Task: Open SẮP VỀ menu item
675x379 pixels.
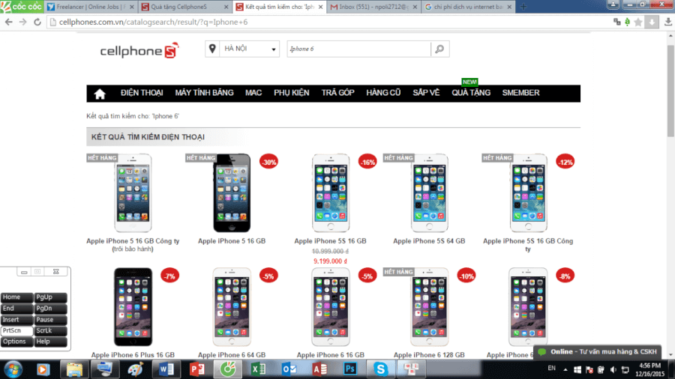Action: [x=426, y=93]
